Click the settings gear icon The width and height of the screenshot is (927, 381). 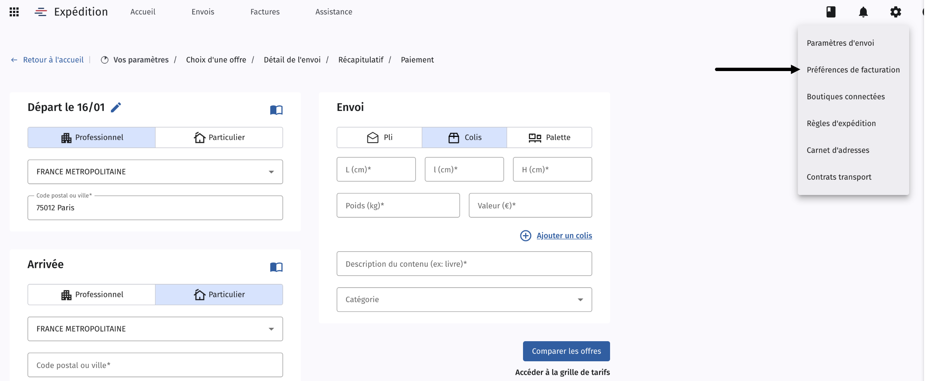895,12
